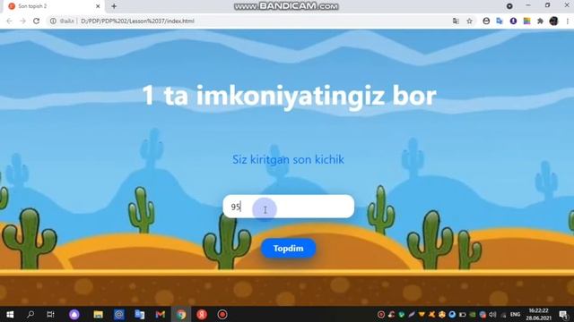Click the ENG language indicator
Image resolution: width=574 pixels, height=322 pixels.
[x=515, y=314]
